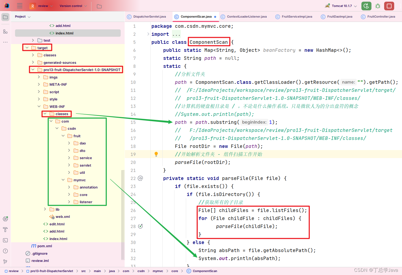Collapse the mymvc folder
This screenshot has width=402, height=275.
click(63, 180)
